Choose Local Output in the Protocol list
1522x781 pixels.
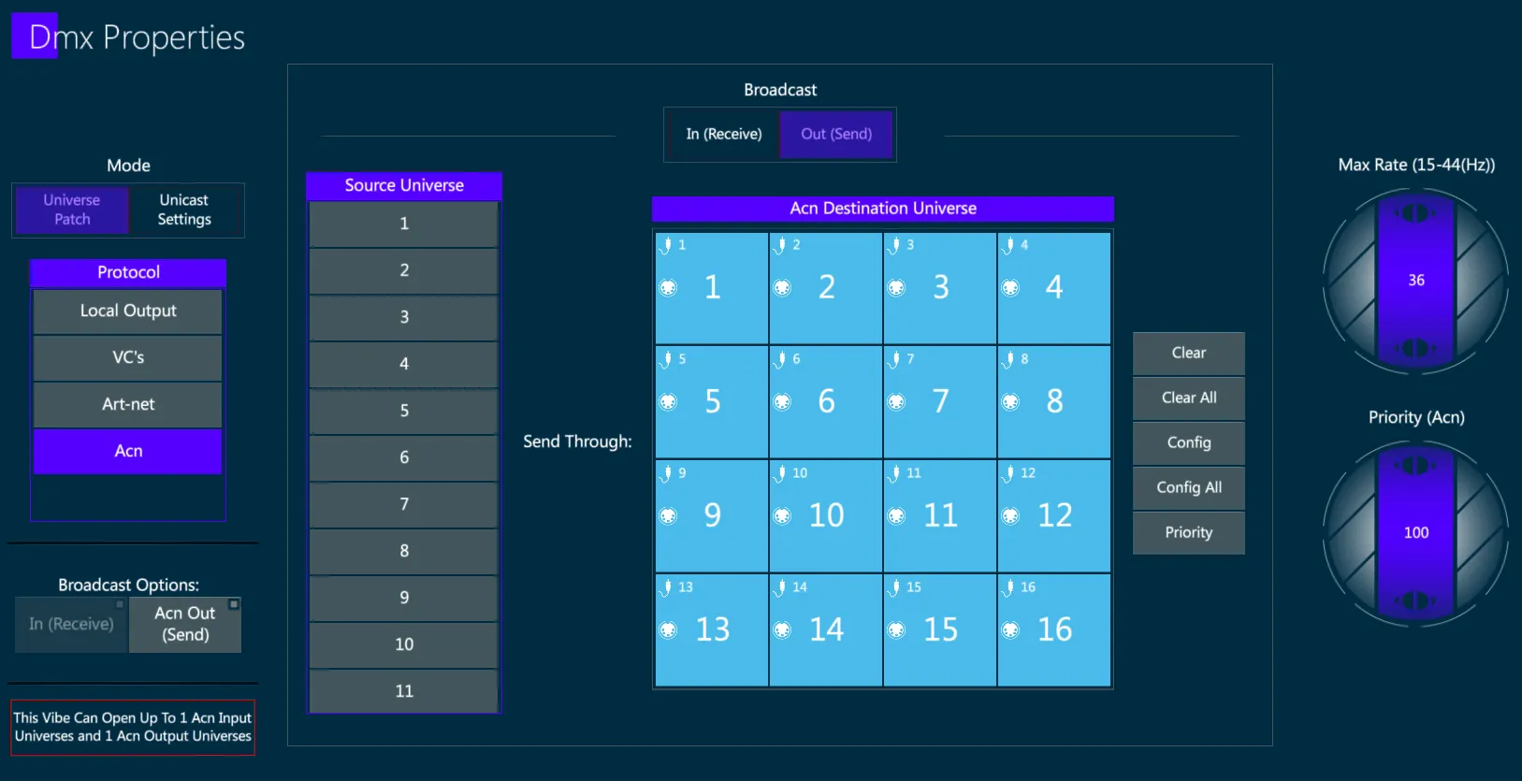(x=128, y=311)
